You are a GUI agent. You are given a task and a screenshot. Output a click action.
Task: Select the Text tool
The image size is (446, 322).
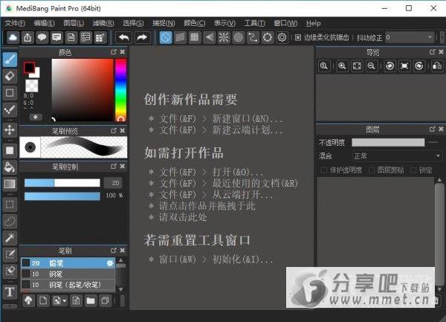click(10, 292)
